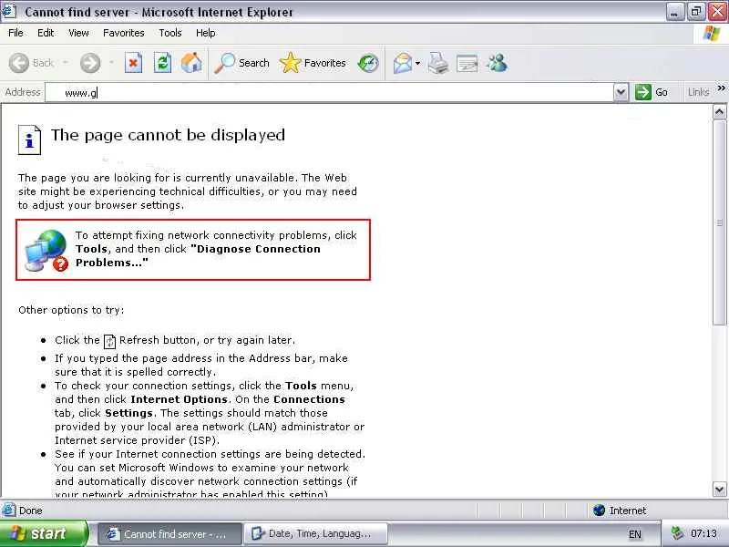This screenshot has width=729, height=547.
Task: Click the Mail envelope icon
Action: click(x=403, y=63)
